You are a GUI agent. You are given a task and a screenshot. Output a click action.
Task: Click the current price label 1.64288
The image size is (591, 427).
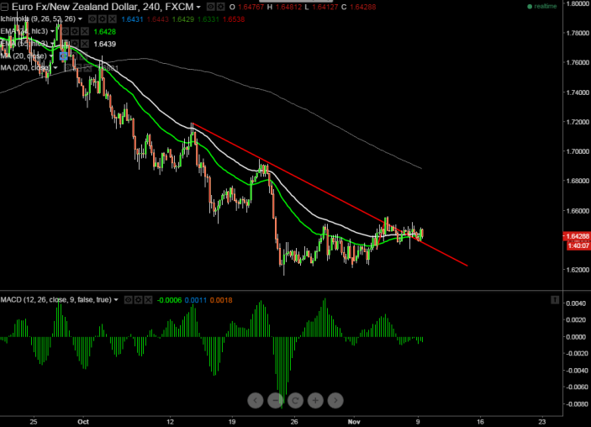coord(577,236)
